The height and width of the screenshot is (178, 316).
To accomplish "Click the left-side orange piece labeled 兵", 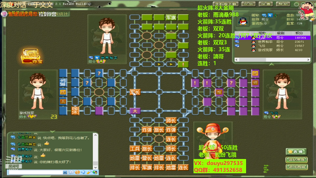I will coord(63,102).
